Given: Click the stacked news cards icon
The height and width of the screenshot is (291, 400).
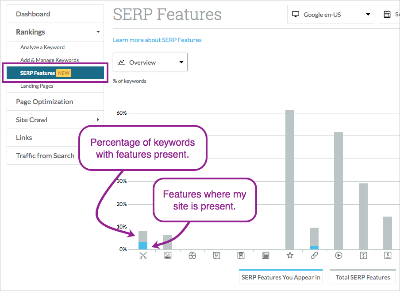Looking at the screenshot, I should (x=265, y=255).
